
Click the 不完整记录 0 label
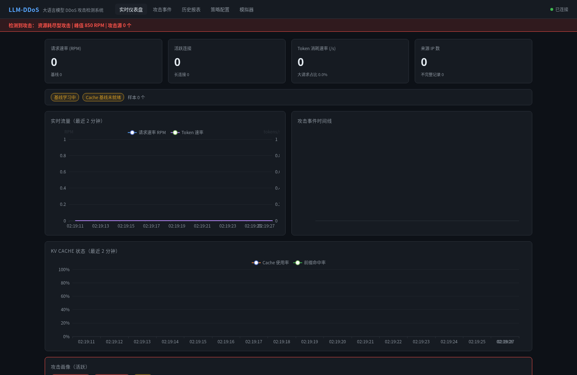pos(432,75)
